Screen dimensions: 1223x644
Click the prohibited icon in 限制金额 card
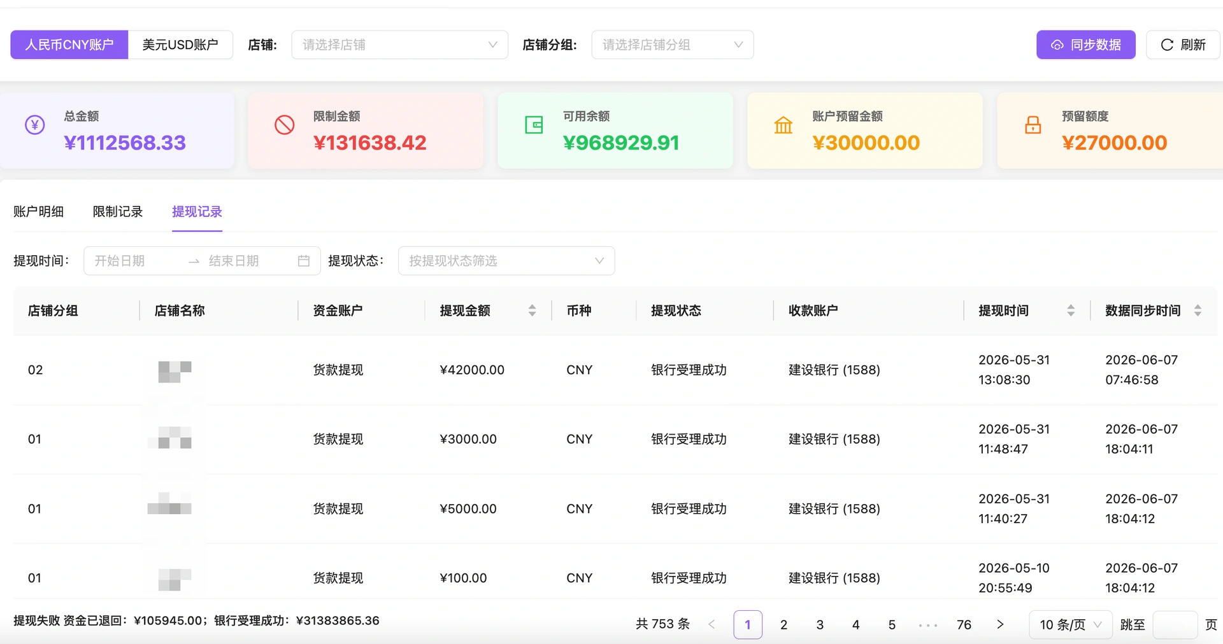pyautogui.click(x=284, y=125)
